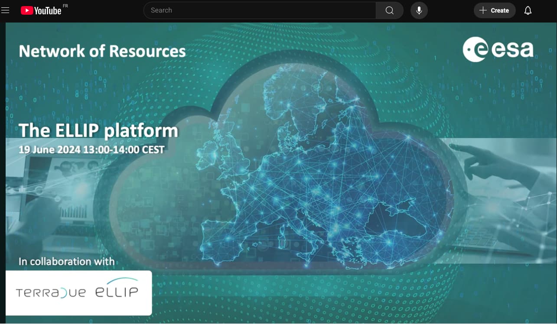Click the Terradue logo in the video

point(51,292)
